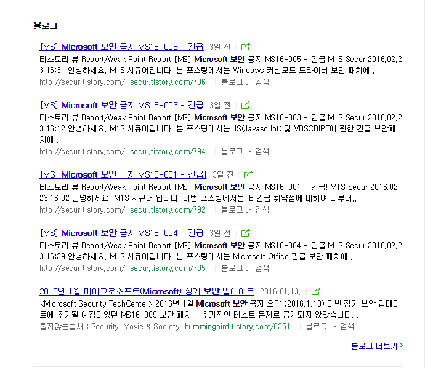Open share icon beside MS16-003 result

click(x=246, y=105)
